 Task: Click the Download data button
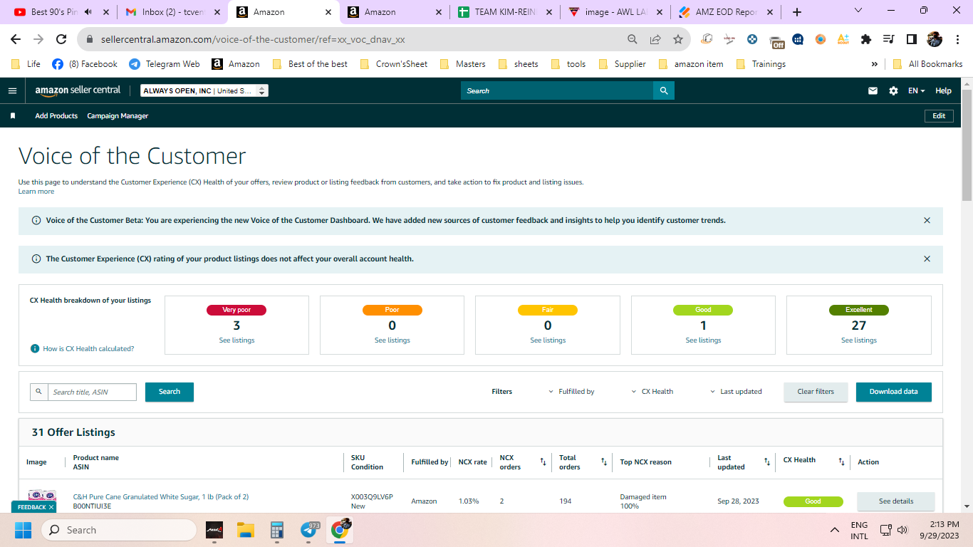tap(893, 392)
